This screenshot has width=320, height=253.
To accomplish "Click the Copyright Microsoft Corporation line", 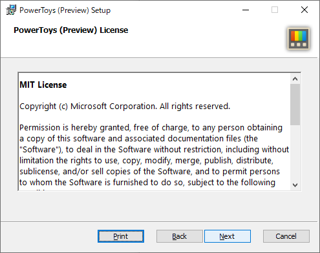I will tap(125, 106).
